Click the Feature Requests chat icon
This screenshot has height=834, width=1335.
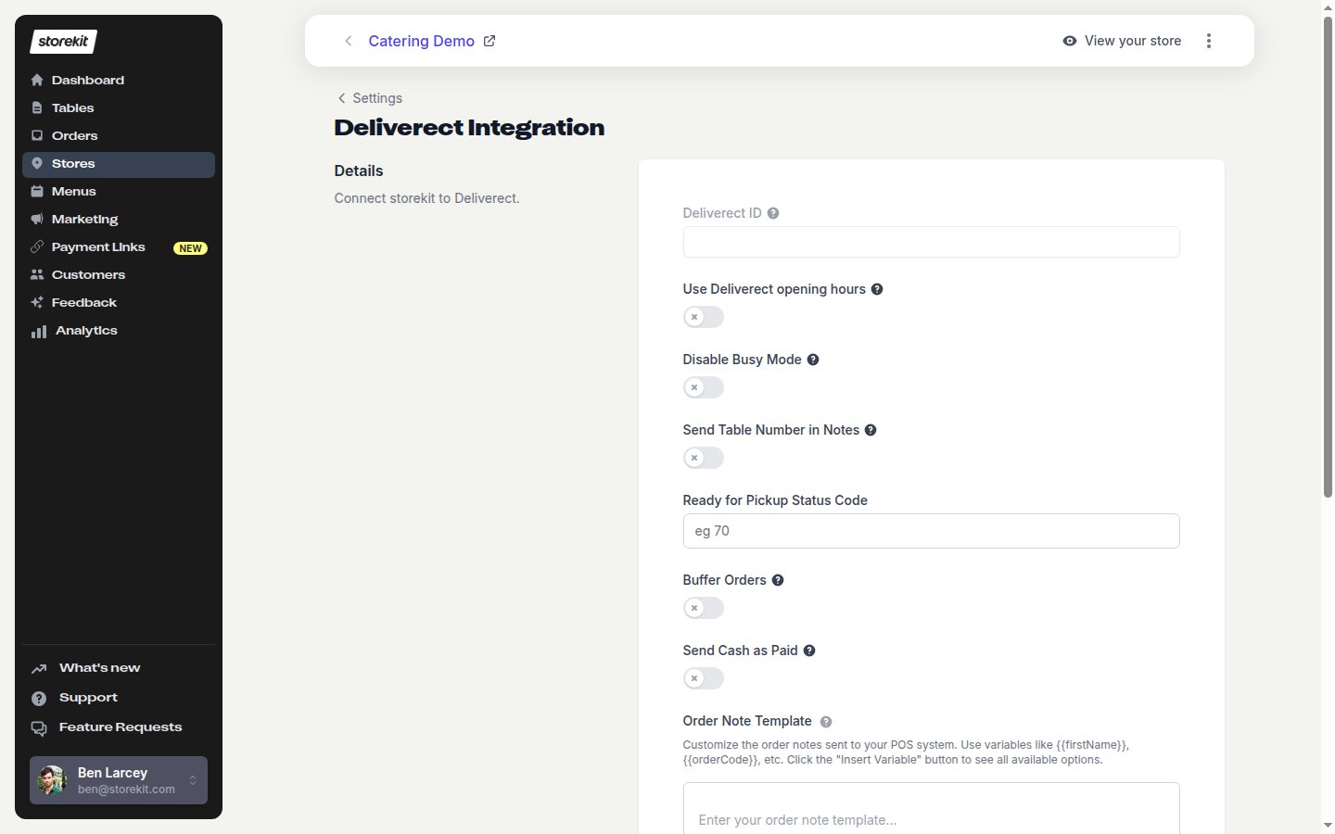(x=39, y=728)
